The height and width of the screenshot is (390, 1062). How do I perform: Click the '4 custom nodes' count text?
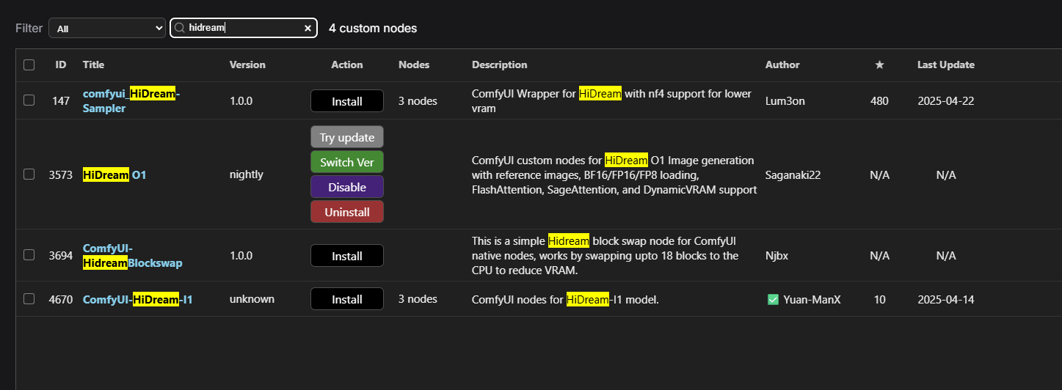coord(373,28)
